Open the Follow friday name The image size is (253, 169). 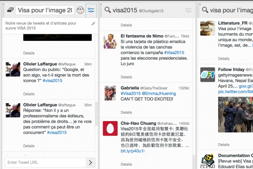[x=231, y=69]
